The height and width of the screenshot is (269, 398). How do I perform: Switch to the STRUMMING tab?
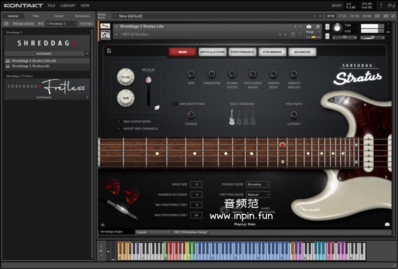coord(272,52)
